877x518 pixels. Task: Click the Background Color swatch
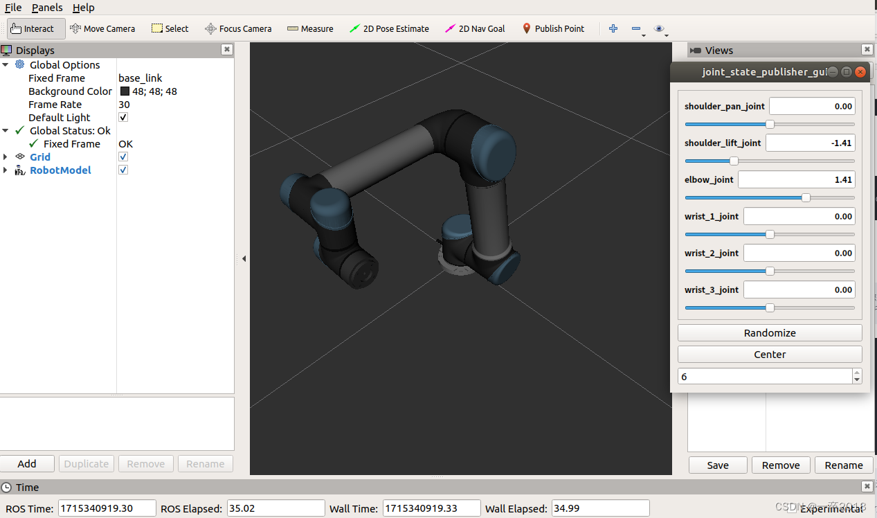[x=125, y=91]
